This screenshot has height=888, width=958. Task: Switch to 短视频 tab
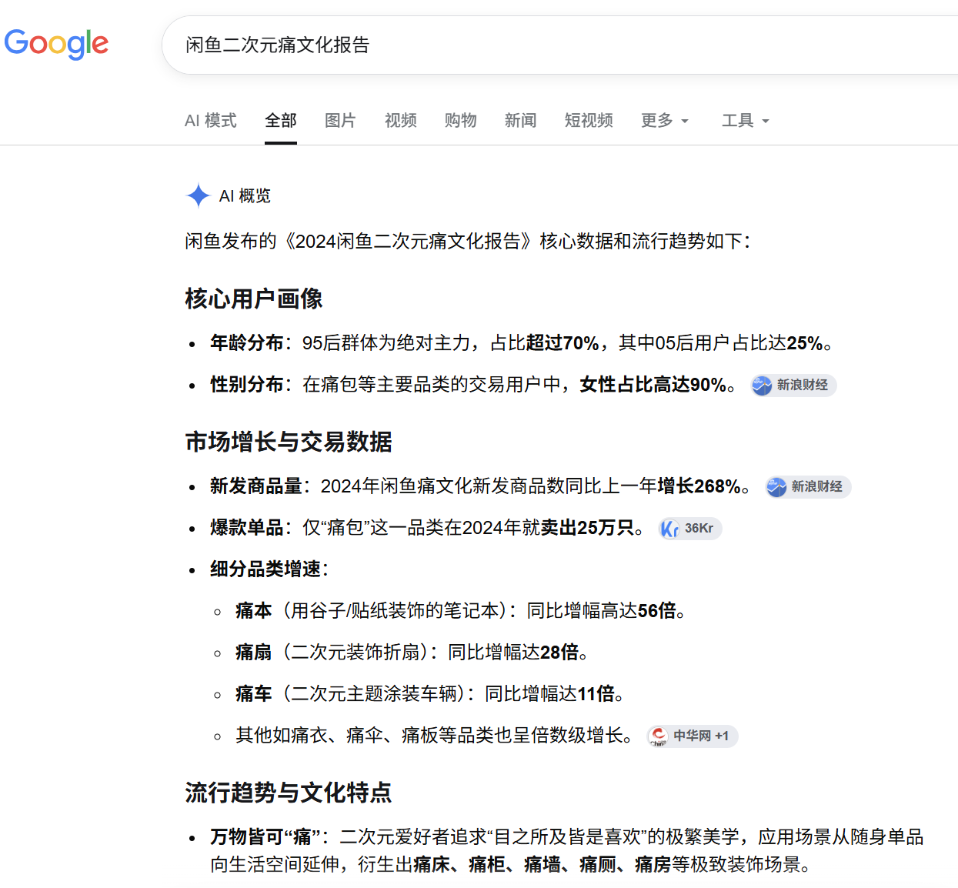pyautogui.click(x=589, y=120)
